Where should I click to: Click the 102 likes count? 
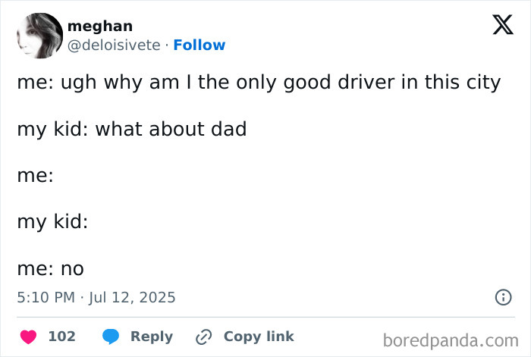pos(61,336)
